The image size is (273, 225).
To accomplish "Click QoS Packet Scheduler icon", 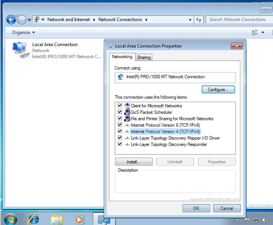I will coord(127,112).
